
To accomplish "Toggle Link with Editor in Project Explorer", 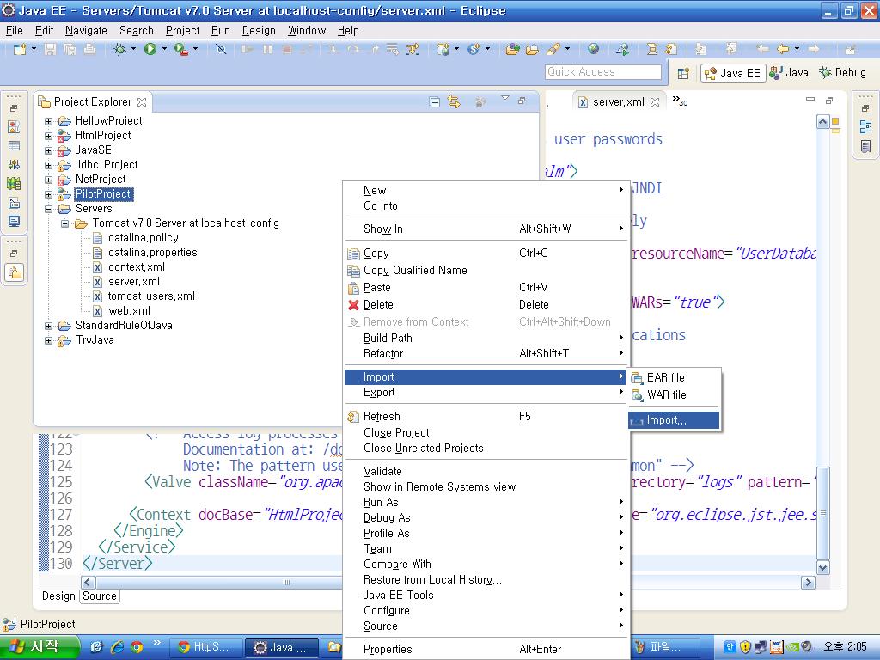I will [454, 102].
